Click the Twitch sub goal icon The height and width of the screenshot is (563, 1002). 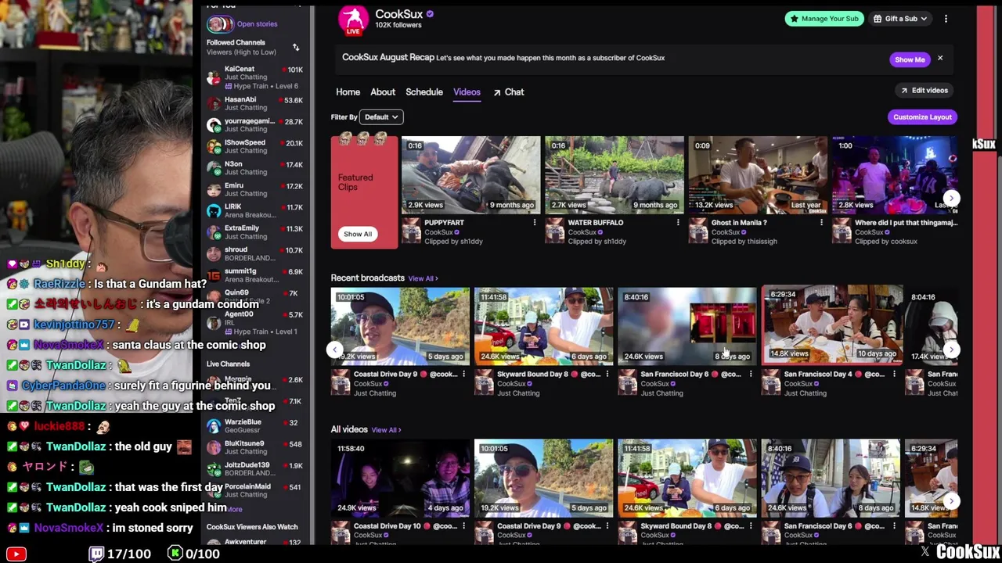coord(96,554)
